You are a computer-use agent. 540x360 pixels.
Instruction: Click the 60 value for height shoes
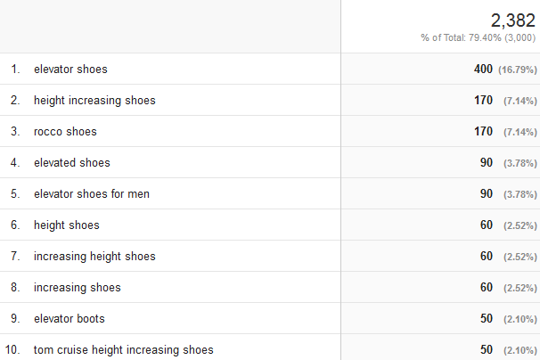click(487, 225)
